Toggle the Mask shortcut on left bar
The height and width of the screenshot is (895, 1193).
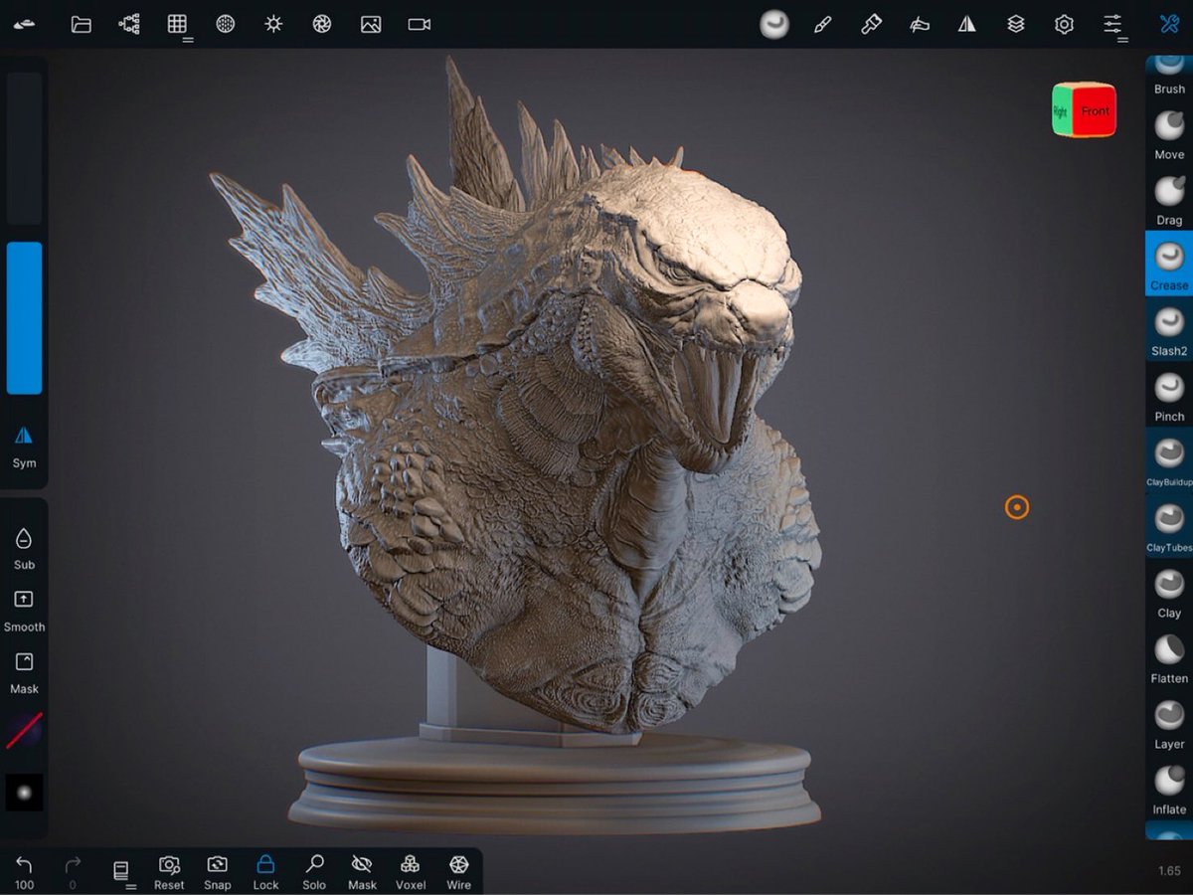(24, 673)
